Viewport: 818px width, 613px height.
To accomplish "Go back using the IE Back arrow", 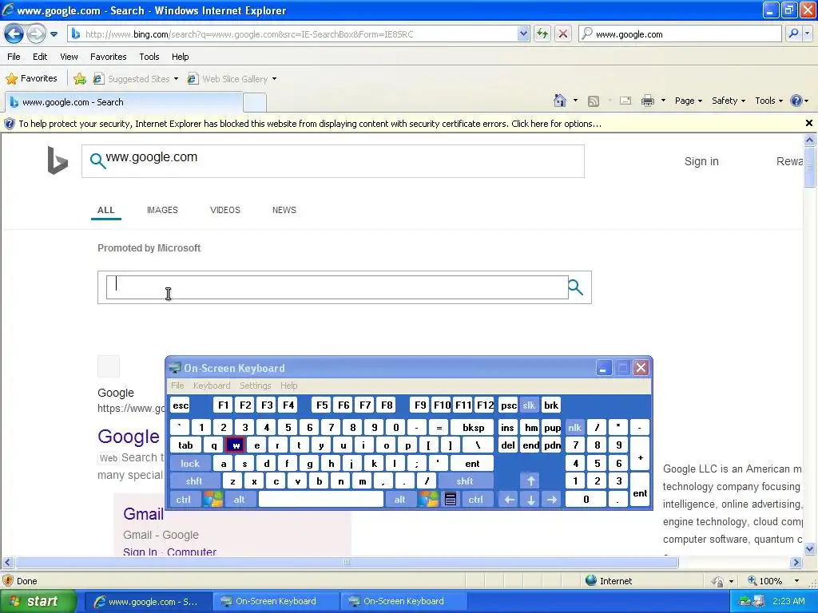I will pos(14,34).
